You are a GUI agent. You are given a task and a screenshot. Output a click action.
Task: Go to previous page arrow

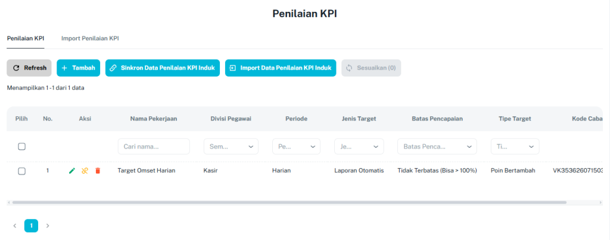tap(15, 226)
